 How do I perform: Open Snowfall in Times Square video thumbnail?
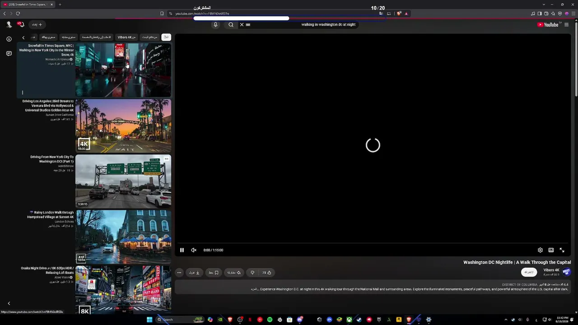point(123,70)
